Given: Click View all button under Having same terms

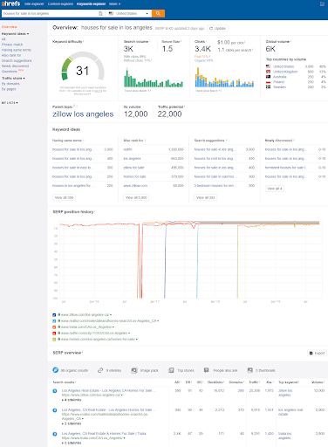Looking at the screenshot, I should [64, 197].
